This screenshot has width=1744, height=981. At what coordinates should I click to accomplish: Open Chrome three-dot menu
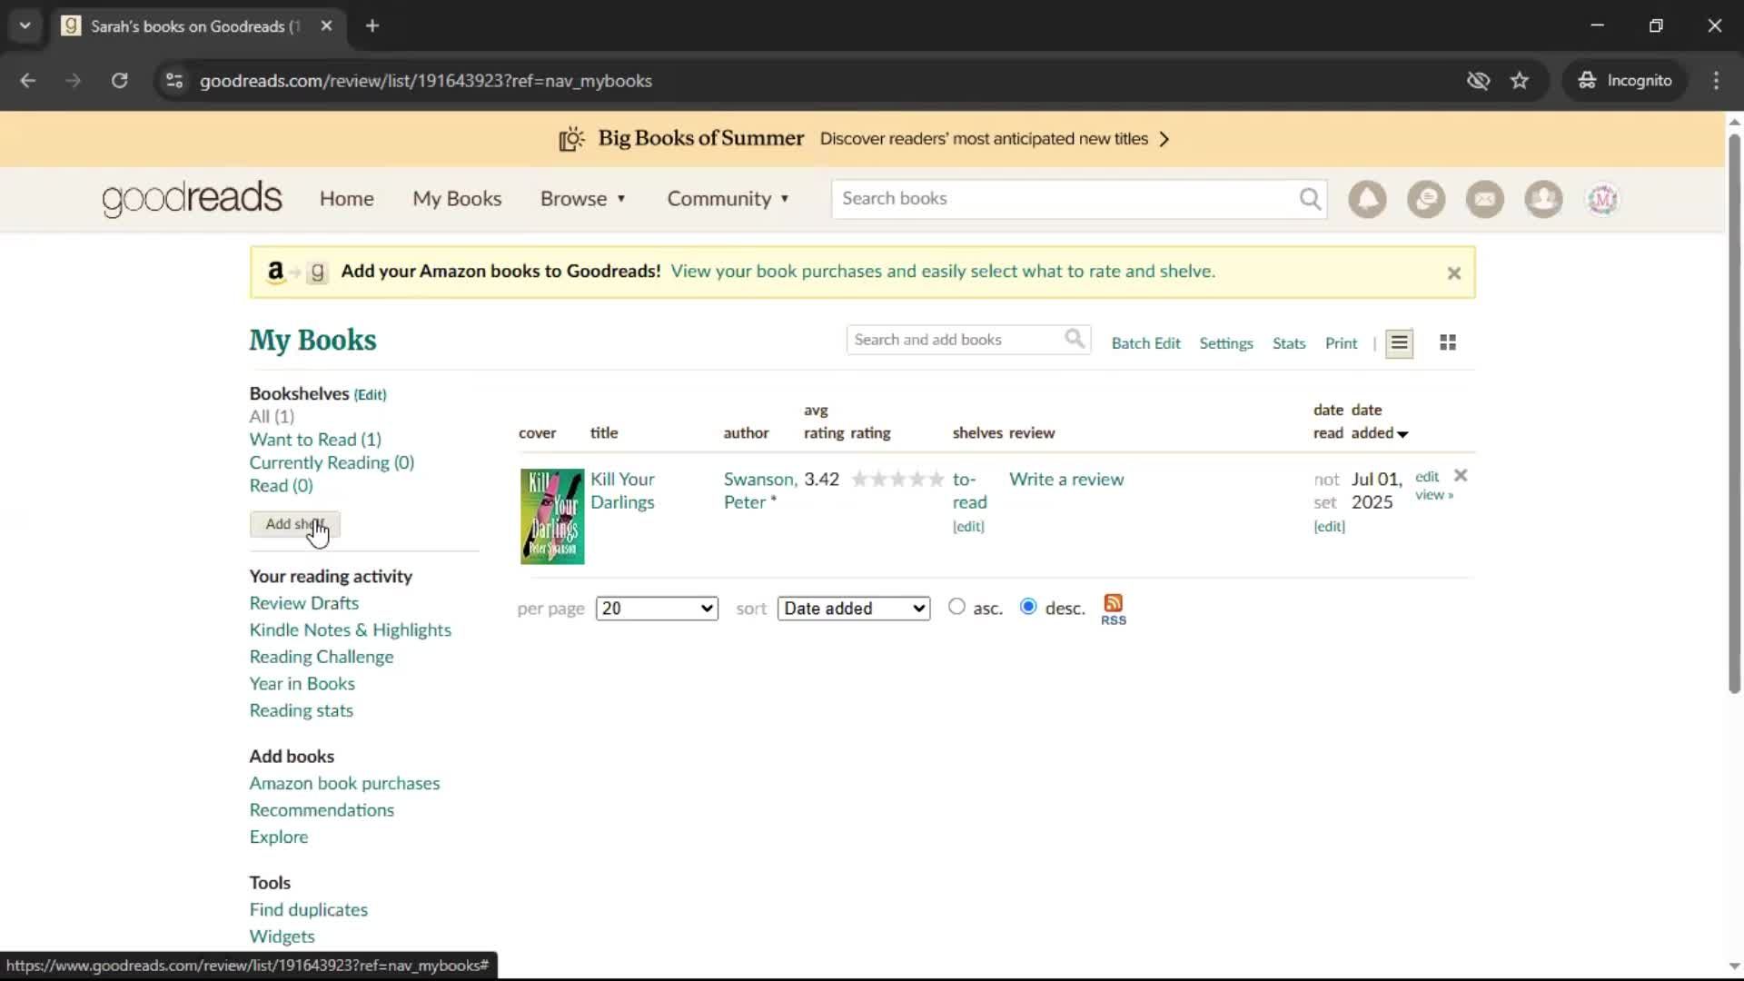(x=1716, y=81)
